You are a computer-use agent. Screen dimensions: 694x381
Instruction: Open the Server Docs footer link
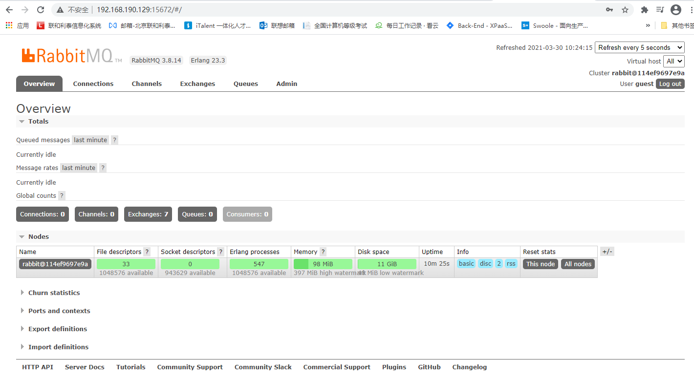85,367
